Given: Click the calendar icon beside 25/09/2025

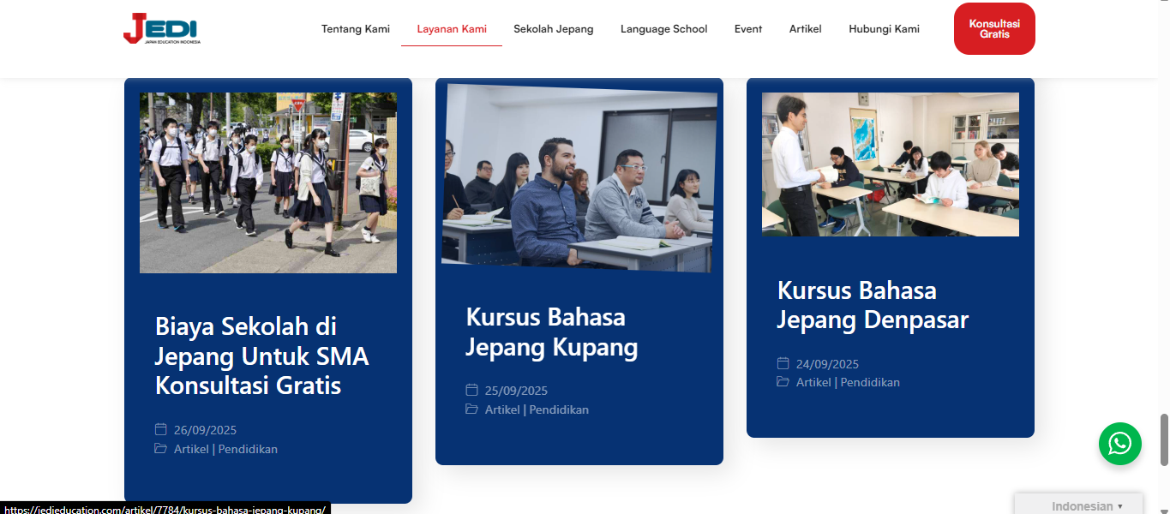Looking at the screenshot, I should click(x=471, y=390).
